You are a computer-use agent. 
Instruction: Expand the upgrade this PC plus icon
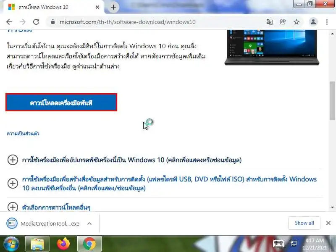[13, 160]
